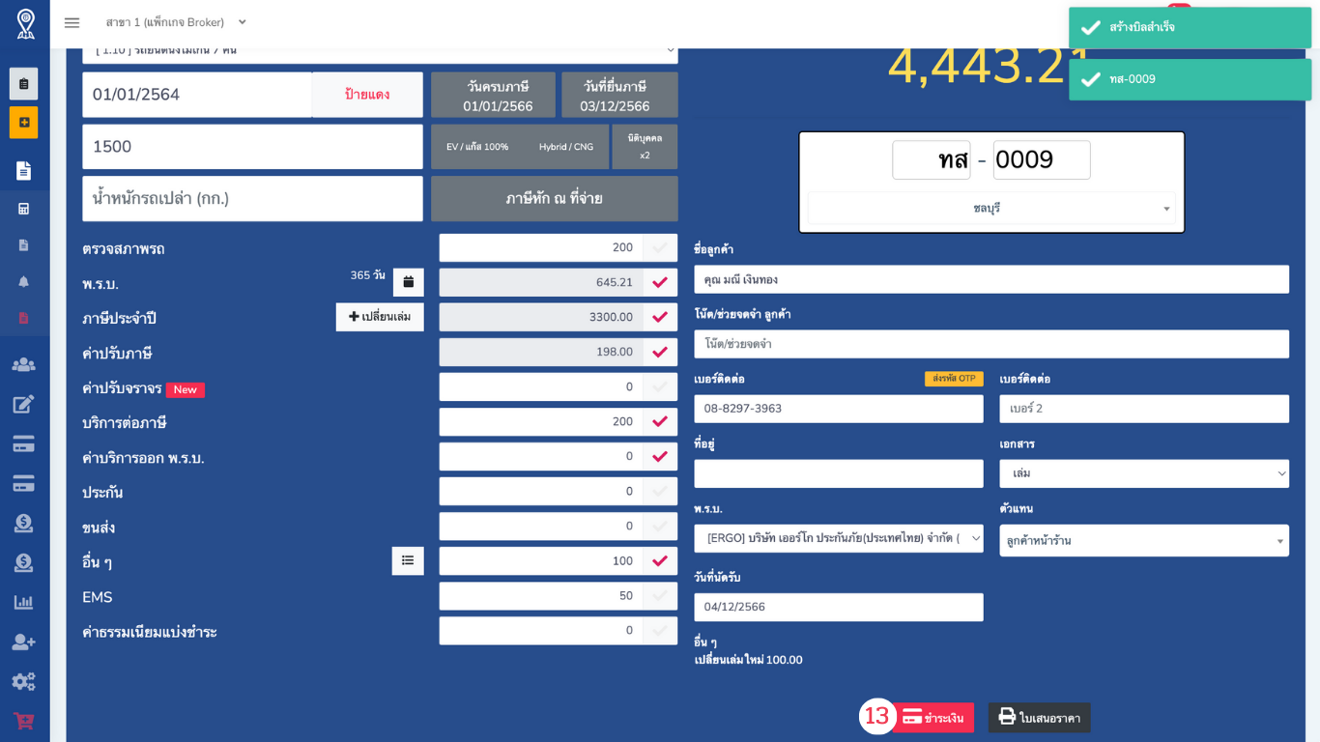Click the ภาษีหัก ณ ที่จ่าย button

pyautogui.click(x=555, y=198)
